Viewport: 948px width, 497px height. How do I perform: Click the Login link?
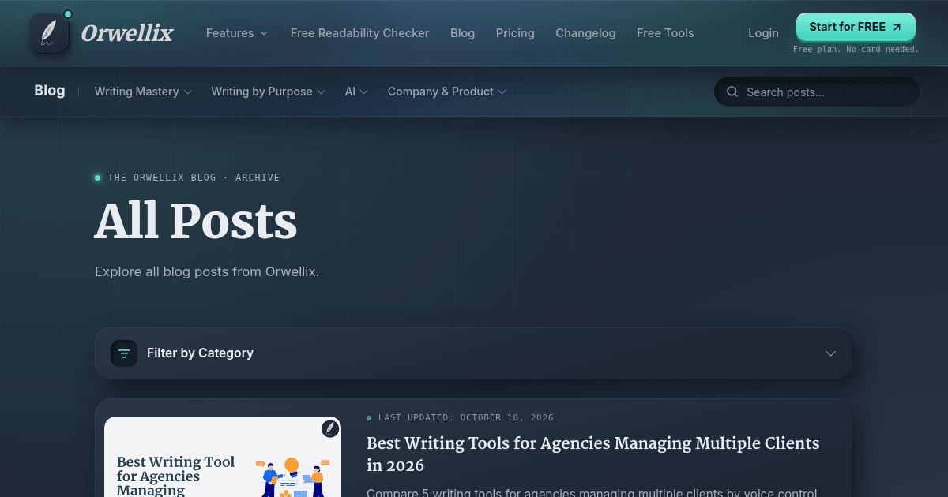click(x=763, y=33)
